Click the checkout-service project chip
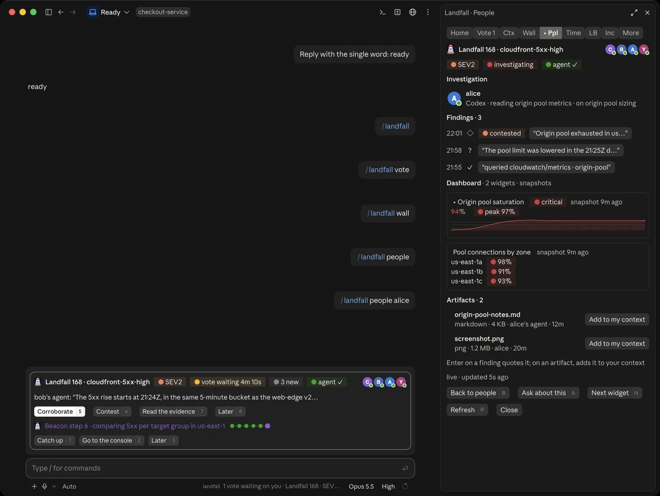 point(163,12)
